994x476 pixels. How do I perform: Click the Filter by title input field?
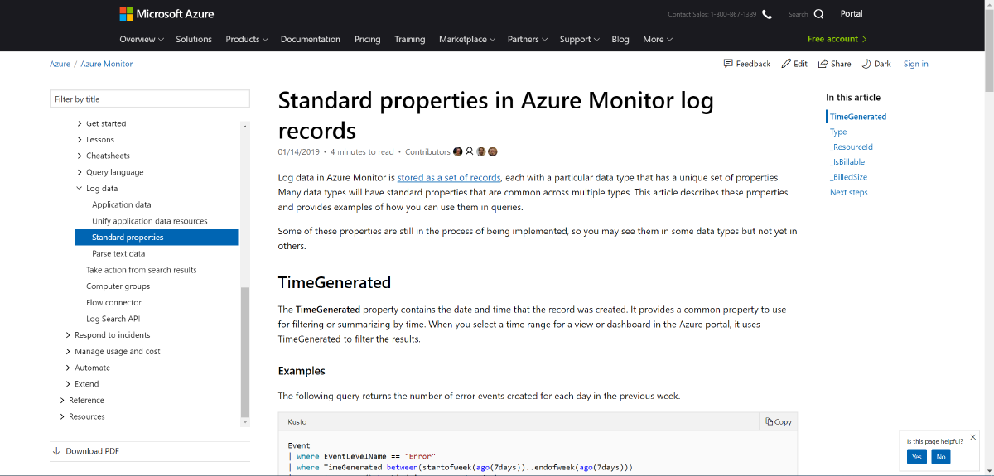[150, 99]
